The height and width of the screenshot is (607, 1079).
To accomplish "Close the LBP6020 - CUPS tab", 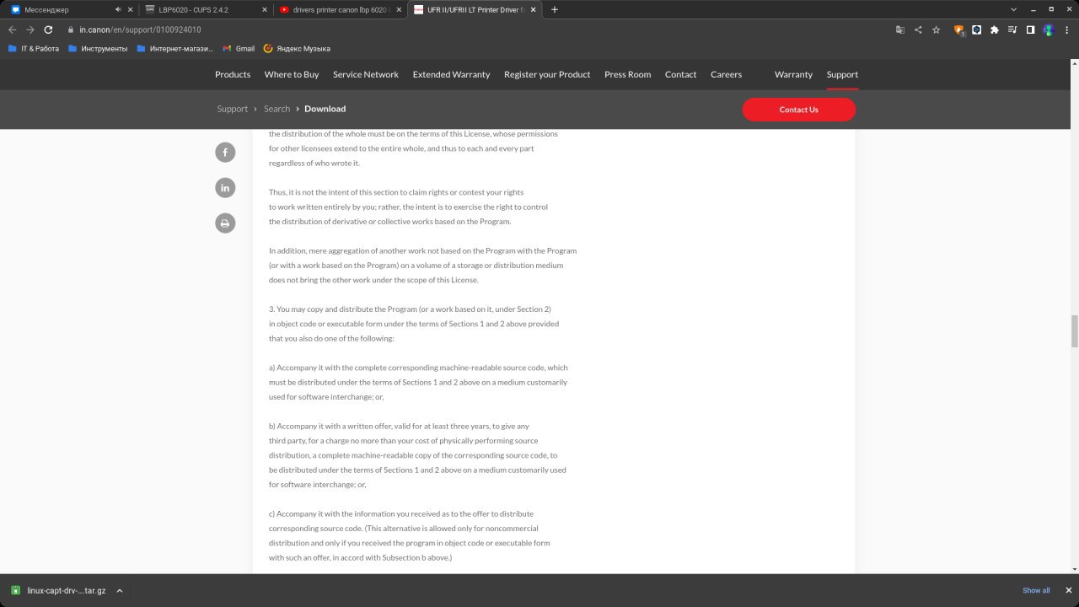I will (264, 9).
